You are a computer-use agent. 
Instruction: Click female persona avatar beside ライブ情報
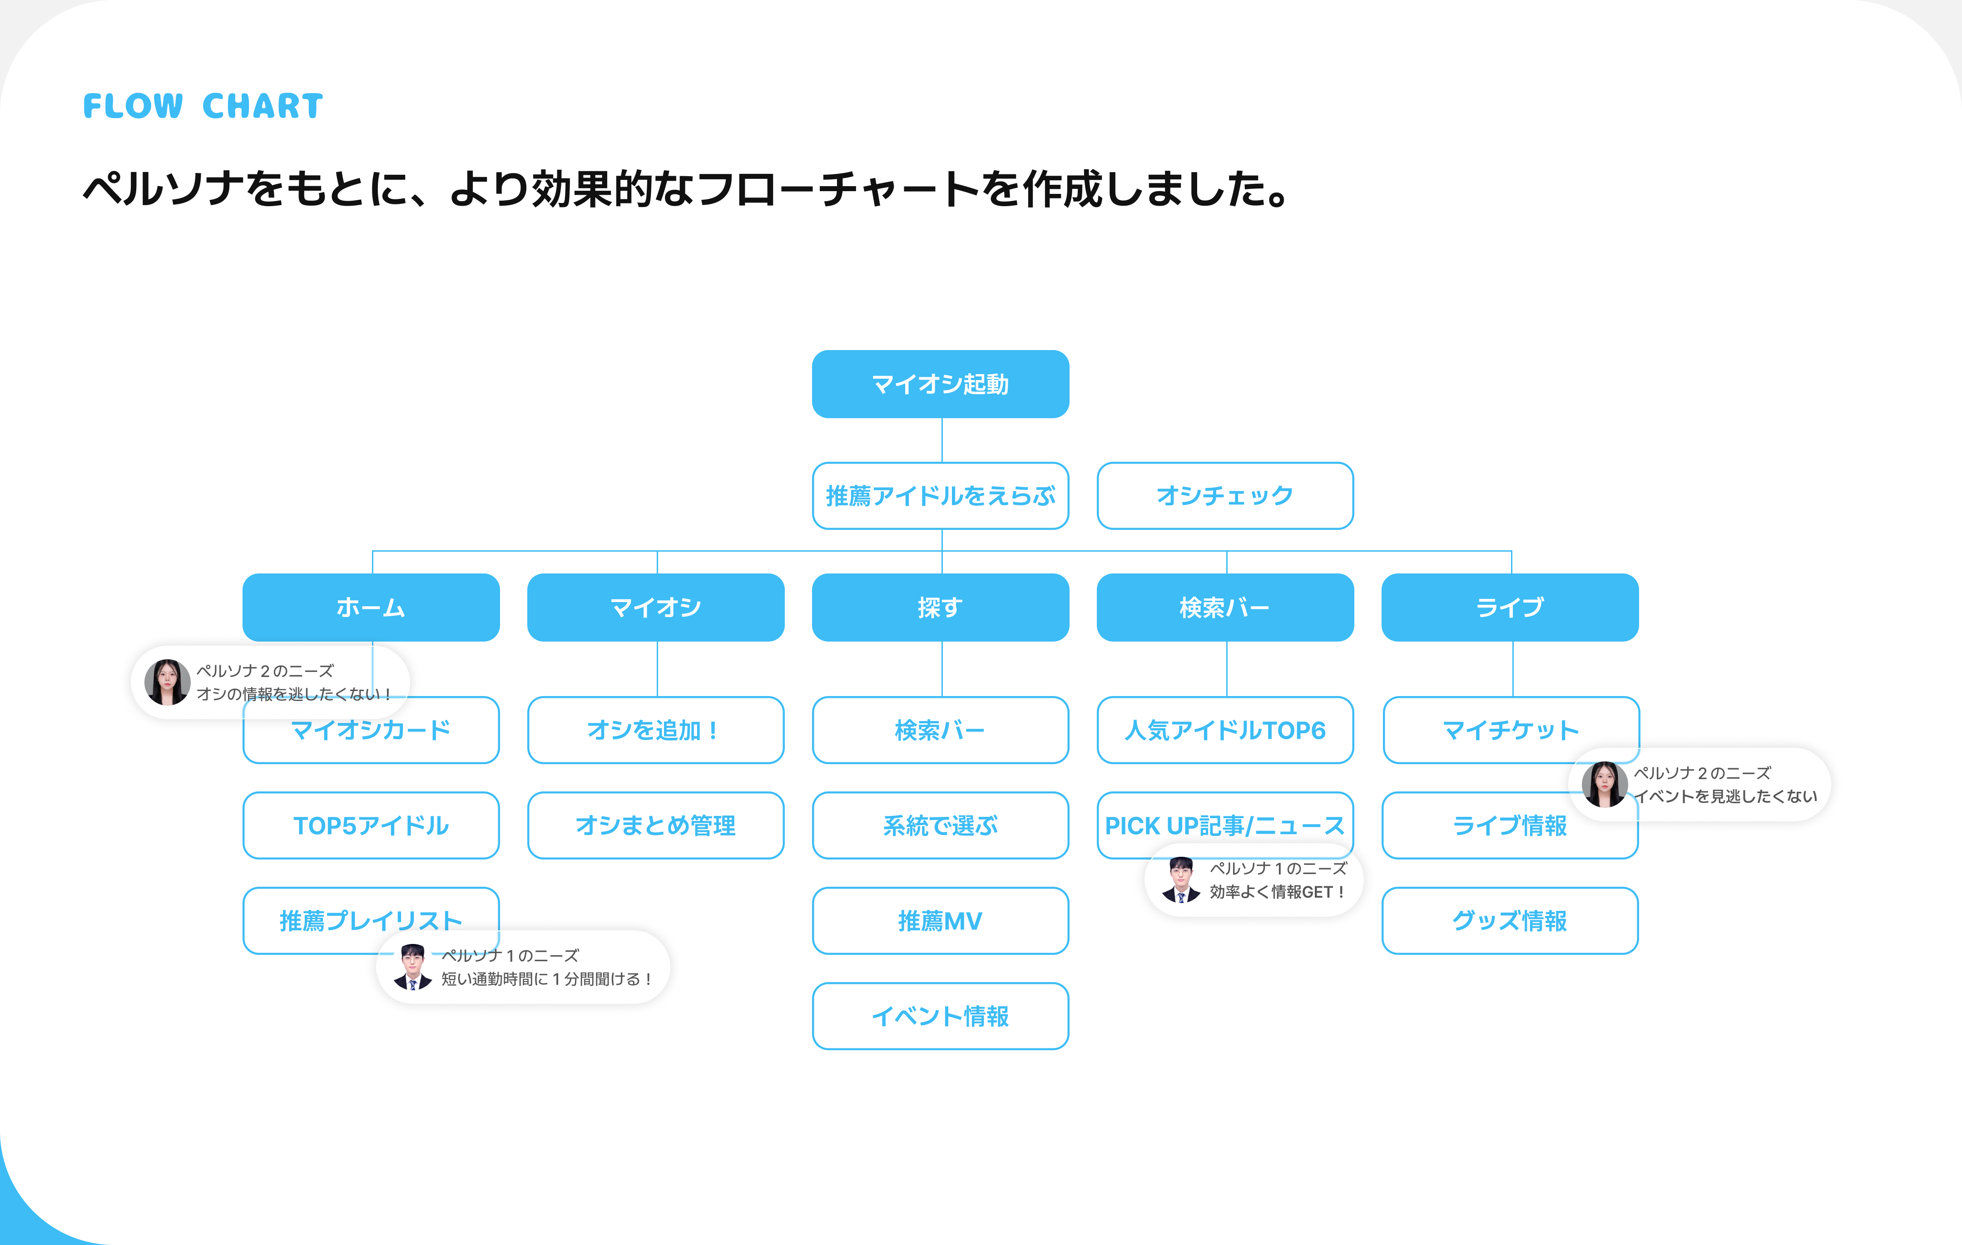pos(1604,784)
